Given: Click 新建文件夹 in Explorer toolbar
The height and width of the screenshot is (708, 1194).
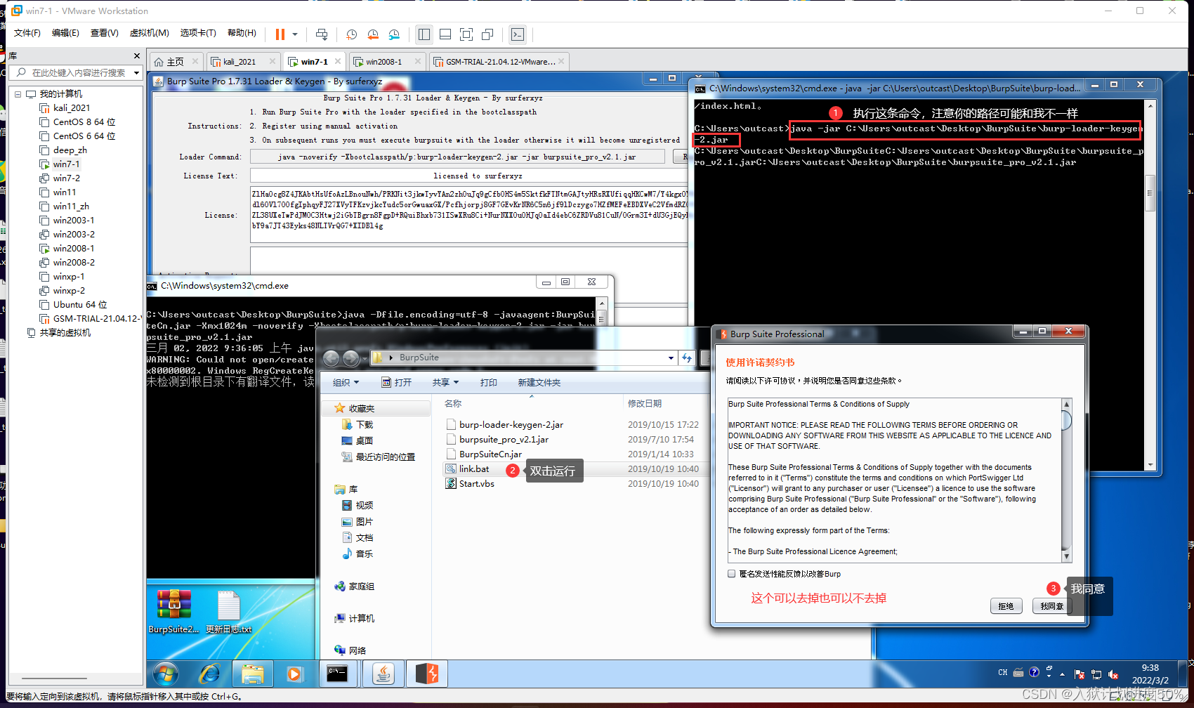Looking at the screenshot, I should tap(539, 382).
